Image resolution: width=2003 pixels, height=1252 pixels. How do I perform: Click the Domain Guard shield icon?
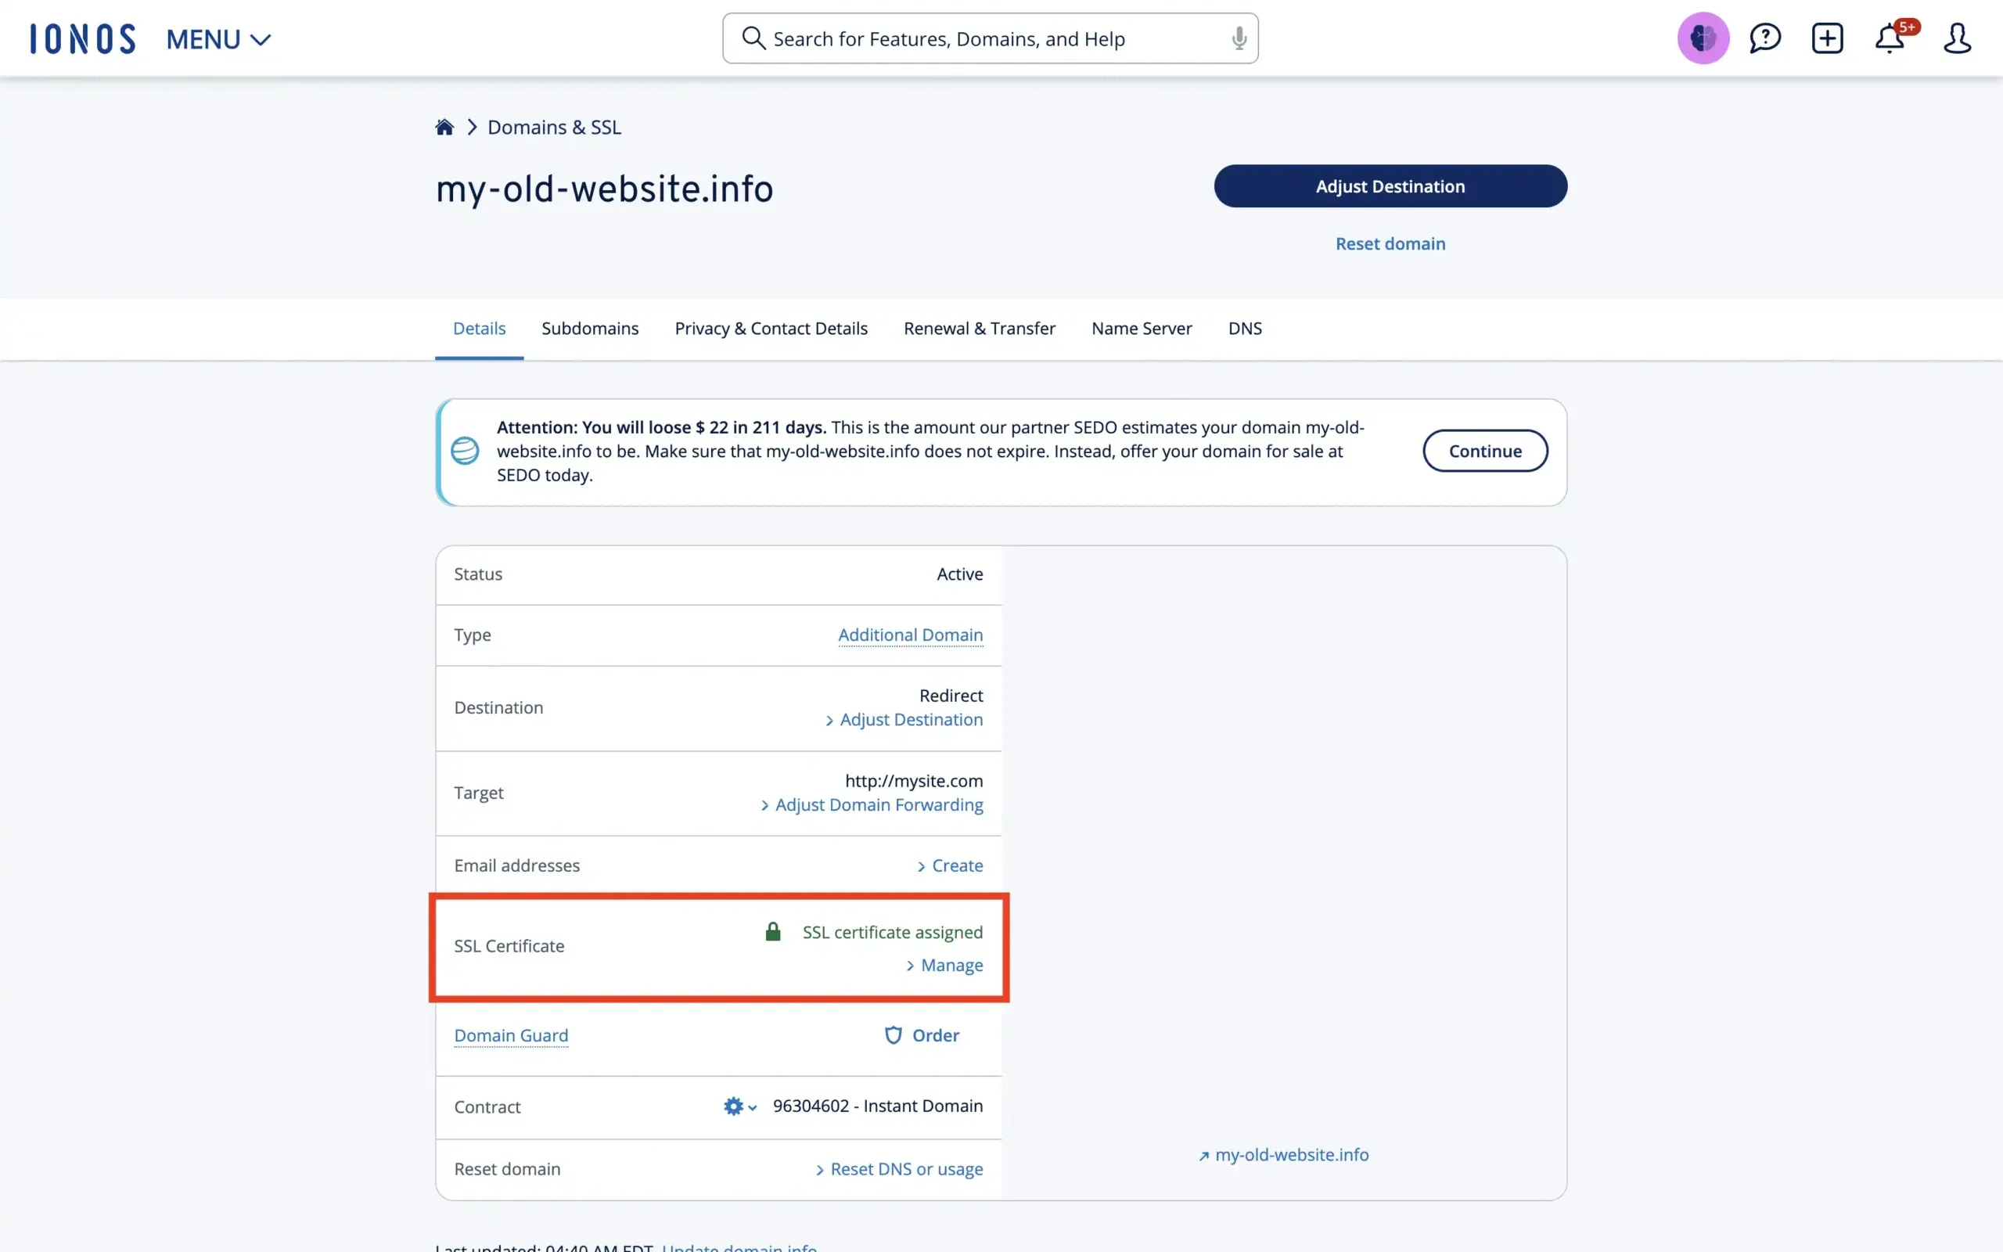click(x=893, y=1035)
